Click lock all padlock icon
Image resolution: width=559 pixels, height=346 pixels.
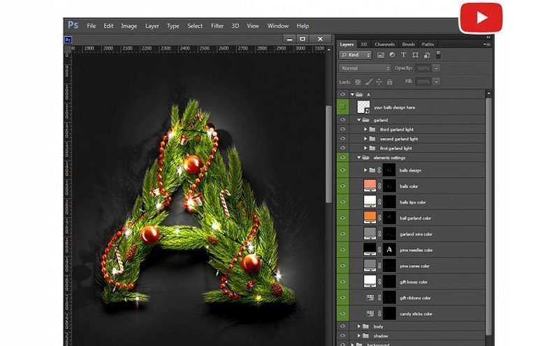tap(390, 82)
